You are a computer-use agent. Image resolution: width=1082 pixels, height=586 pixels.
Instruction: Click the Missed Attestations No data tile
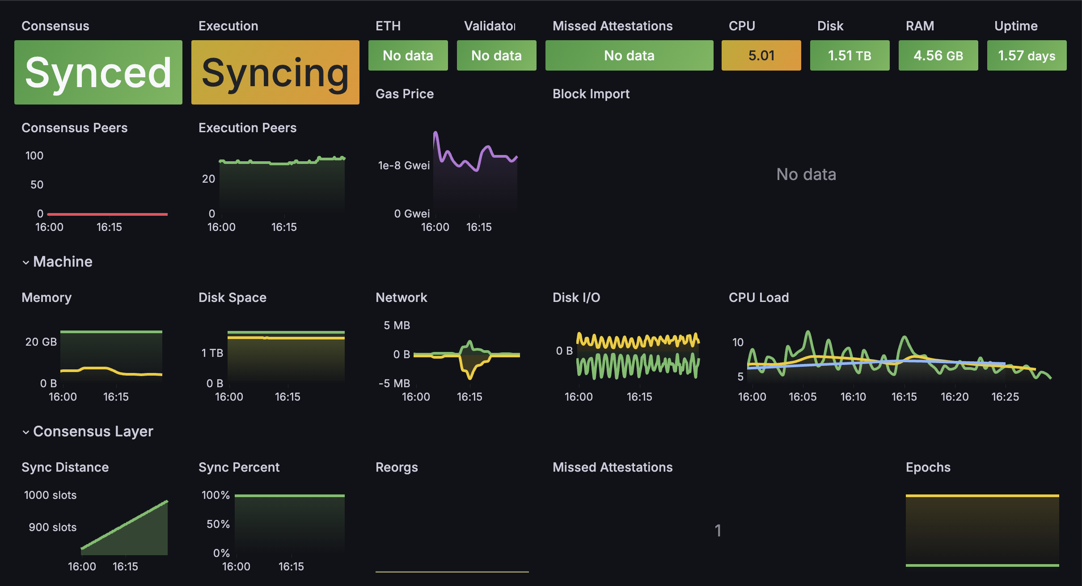(629, 55)
